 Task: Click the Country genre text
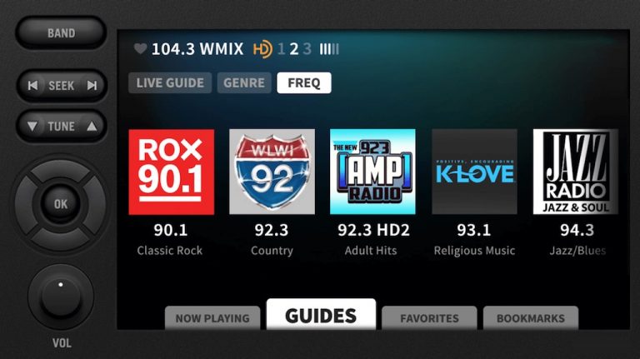[x=272, y=251]
